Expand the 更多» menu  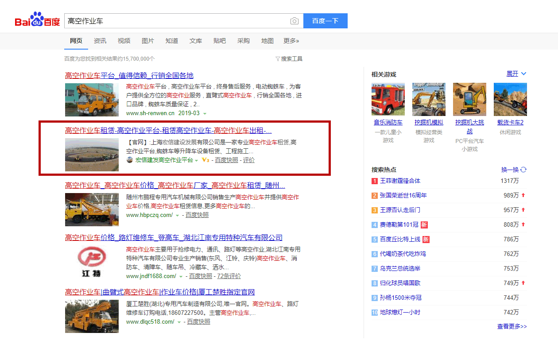pos(291,41)
